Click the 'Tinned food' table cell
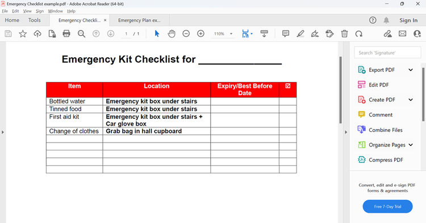 click(x=74, y=109)
